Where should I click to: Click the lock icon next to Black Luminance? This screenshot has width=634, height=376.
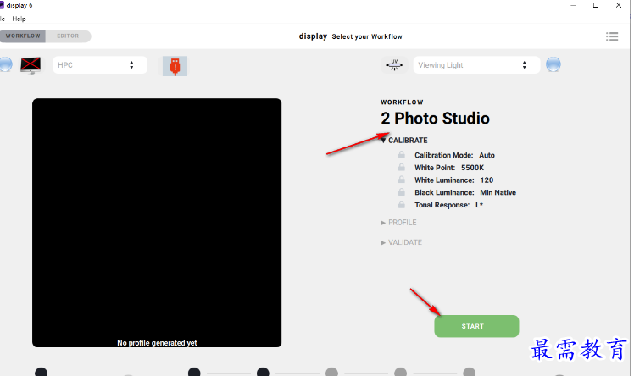tap(401, 192)
